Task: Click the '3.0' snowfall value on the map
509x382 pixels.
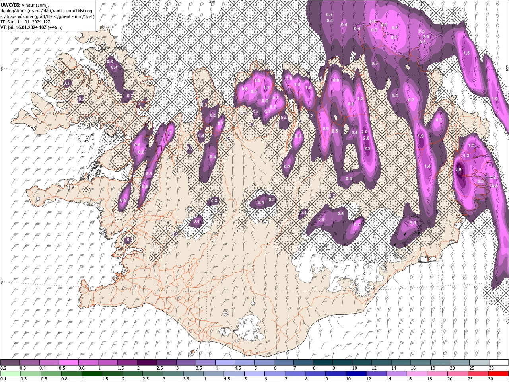Action: (458, 169)
